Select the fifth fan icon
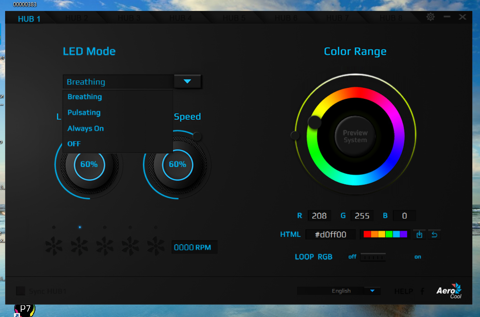This screenshot has height=317, width=480. coord(156,246)
